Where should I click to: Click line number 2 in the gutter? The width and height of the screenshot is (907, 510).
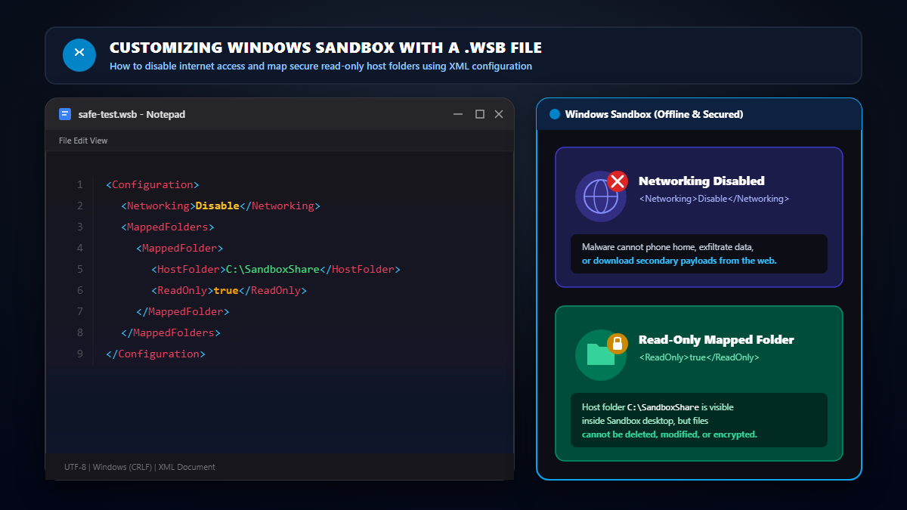tap(79, 206)
